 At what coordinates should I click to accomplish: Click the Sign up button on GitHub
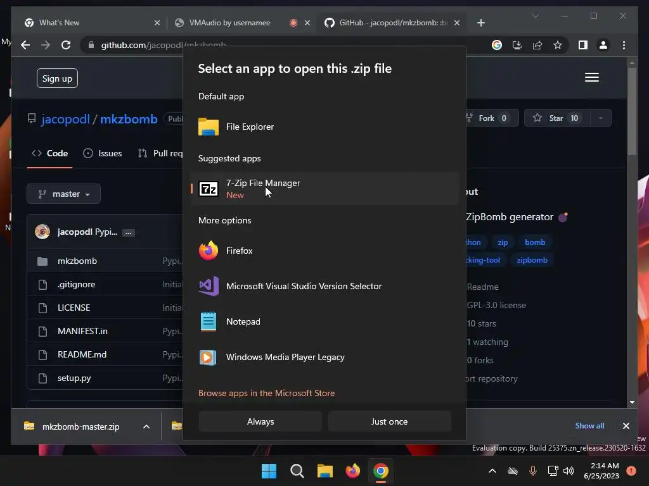pyautogui.click(x=57, y=78)
